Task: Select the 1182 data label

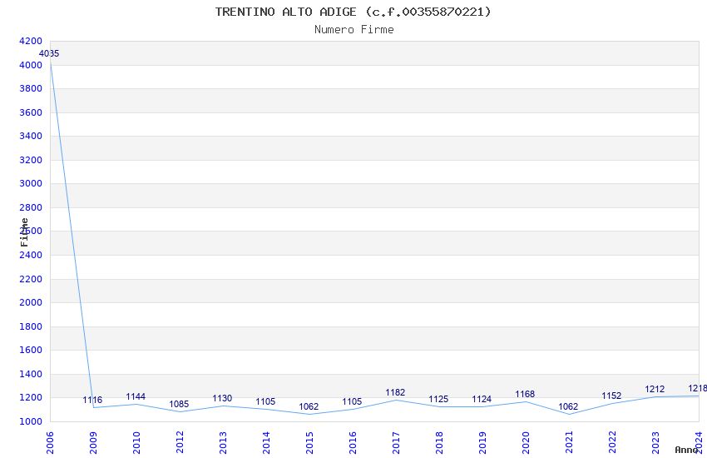Action: pyautogui.click(x=395, y=392)
